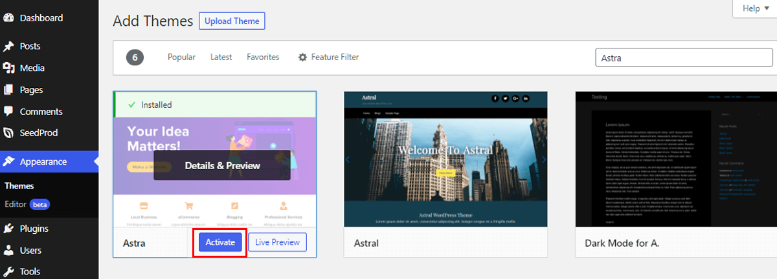Click the Appearance paintbrush icon

click(x=9, y=161)
